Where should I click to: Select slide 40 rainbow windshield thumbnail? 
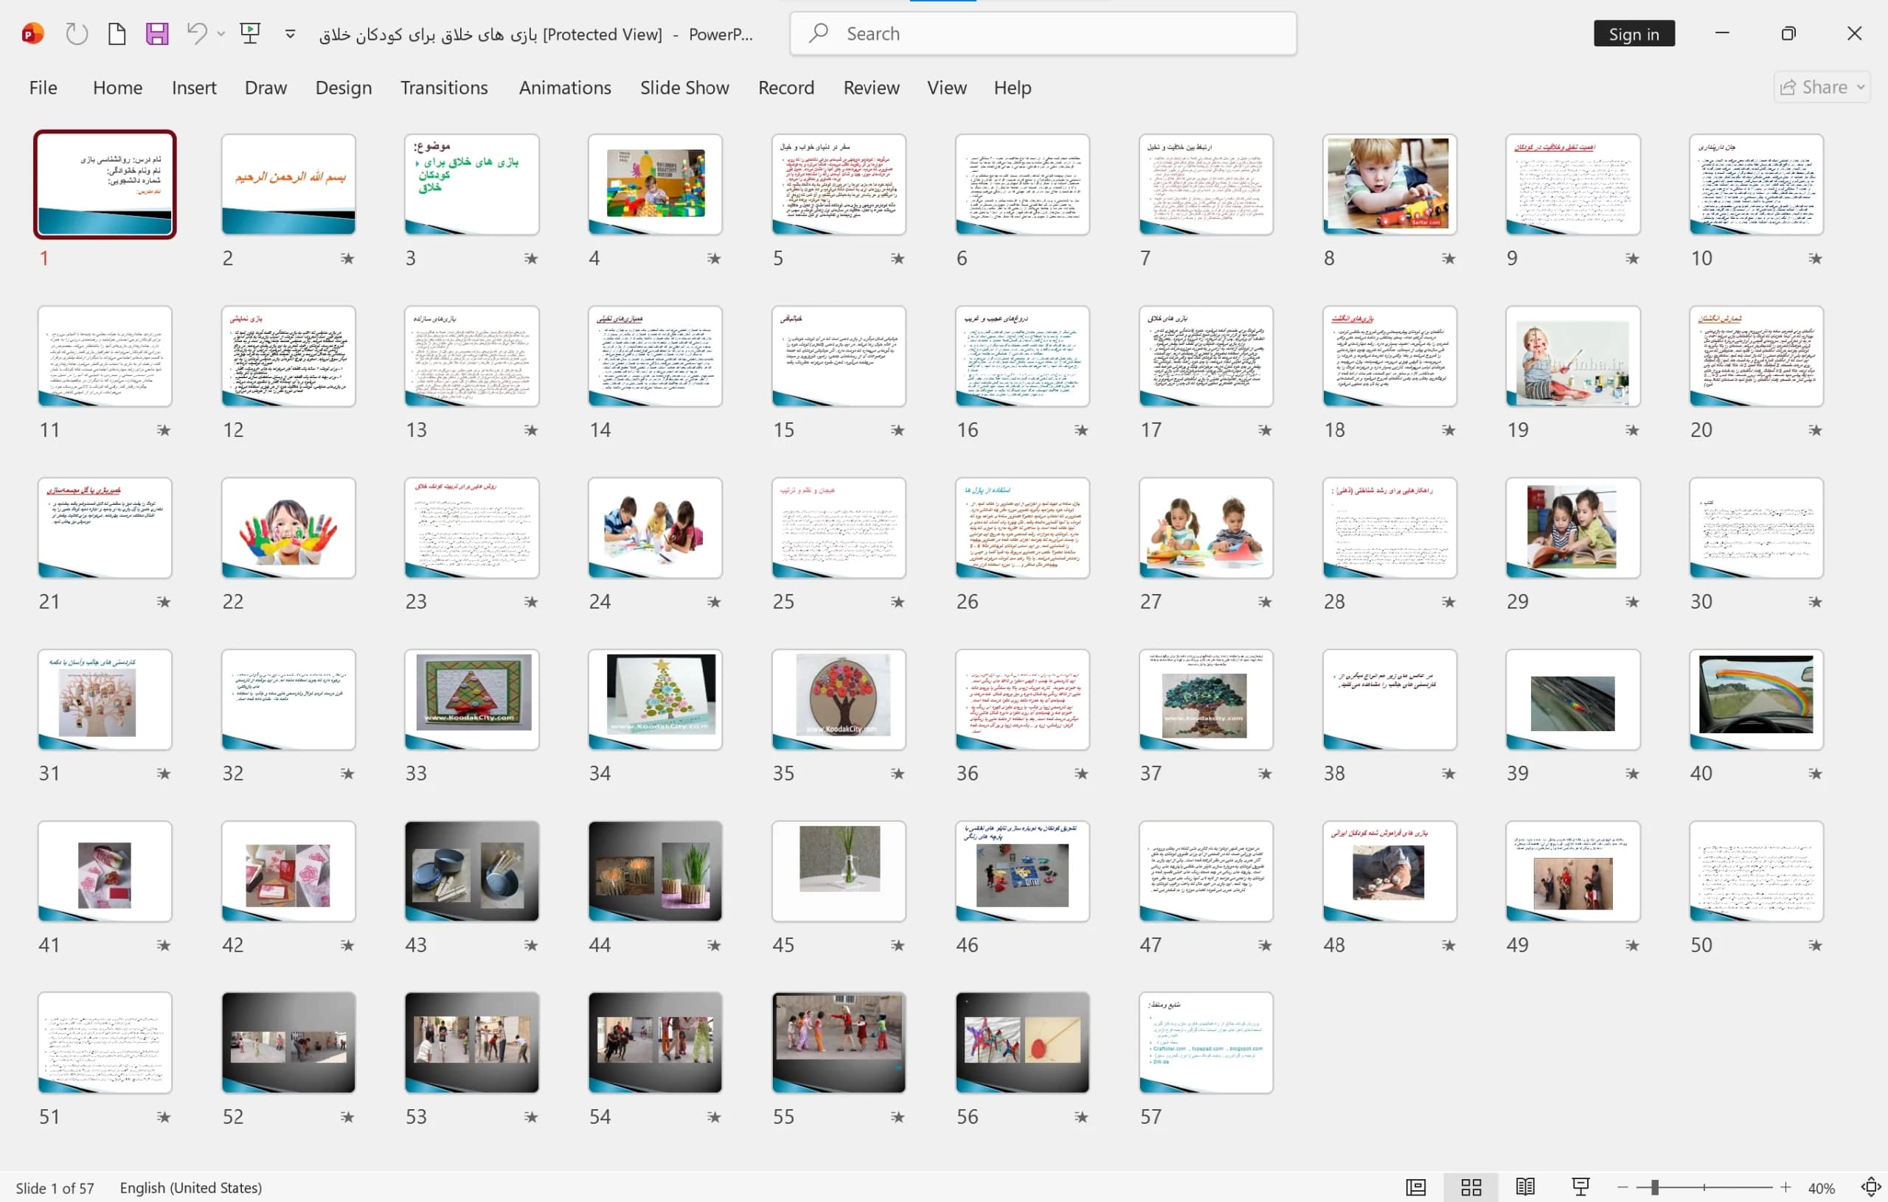(1756, 699)
